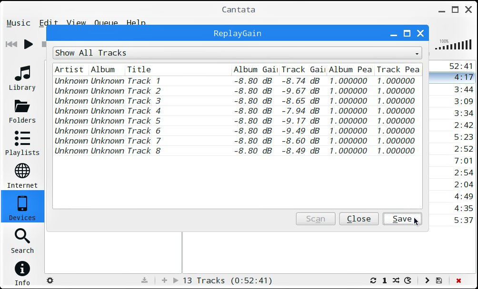Image resolution: width=478 pixels, height=289 pixels.
Task: Select the Track 4 row title
Action: click(x=144, y=111)
